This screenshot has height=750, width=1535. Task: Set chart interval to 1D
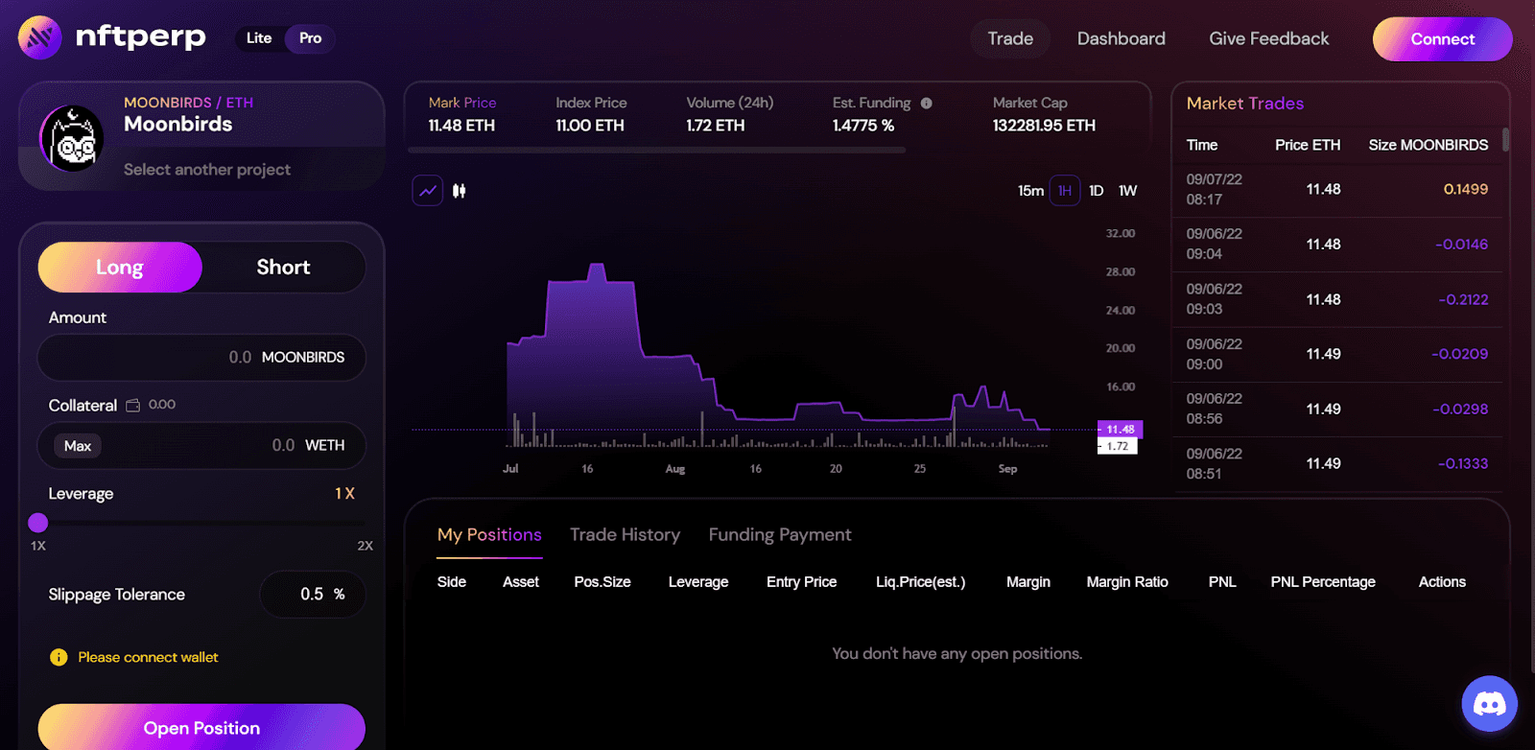pos(1097,191)
